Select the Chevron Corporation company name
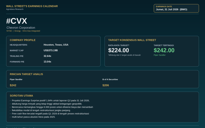Screen dimensions: 205x128 coord(21,28)
